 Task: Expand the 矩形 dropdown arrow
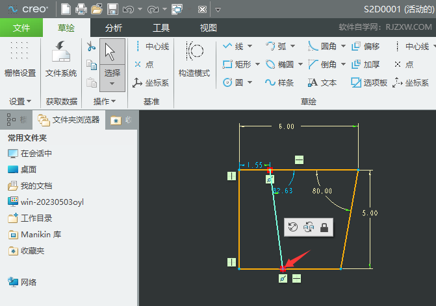pyautogui.click(x=257, y=64)
